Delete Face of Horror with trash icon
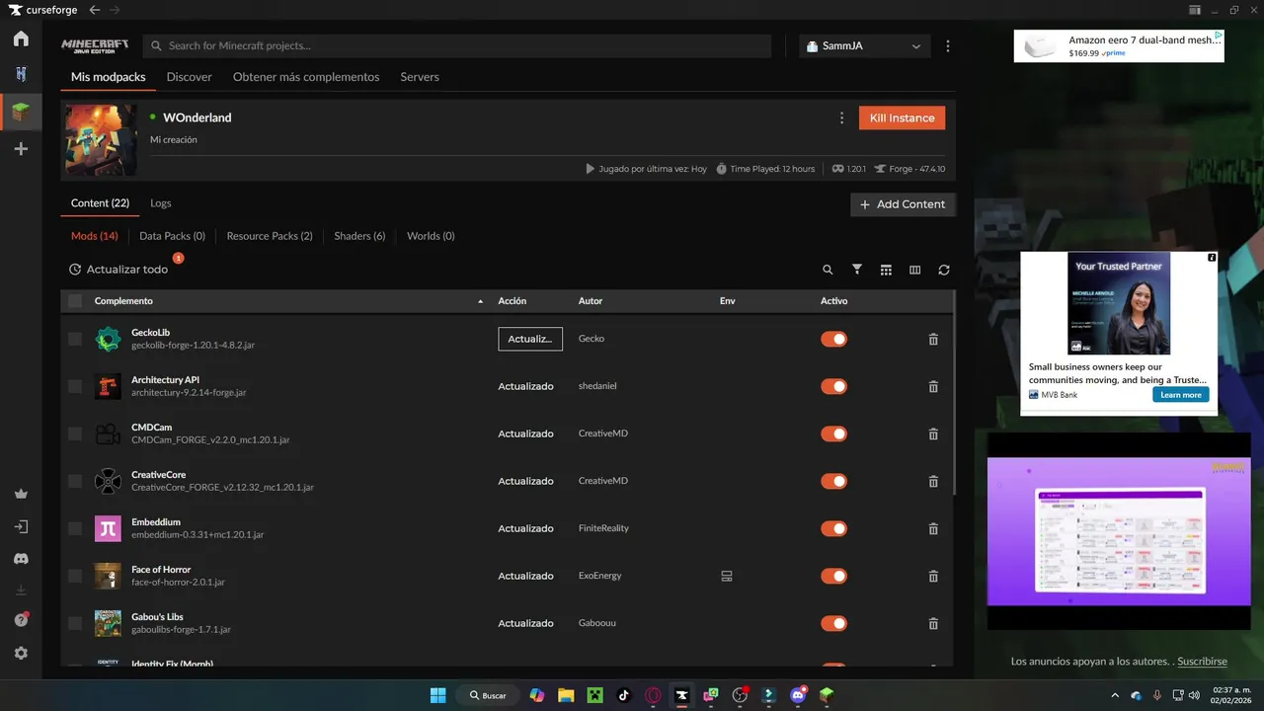The image size is (1264, 711). tap(933, 576)
